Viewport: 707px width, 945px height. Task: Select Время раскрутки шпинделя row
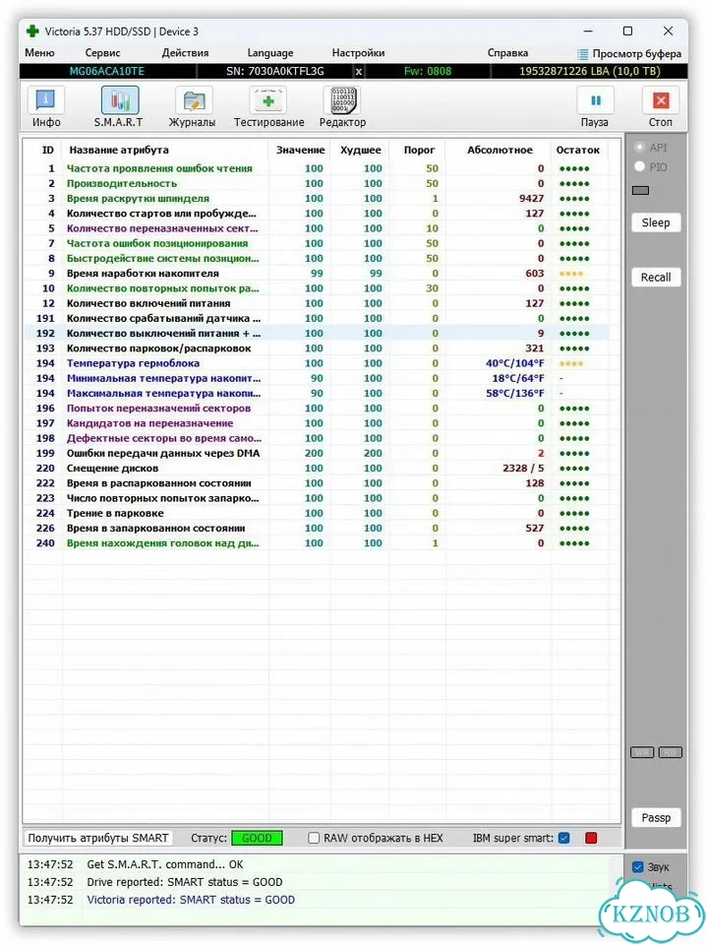coord(317,198)
